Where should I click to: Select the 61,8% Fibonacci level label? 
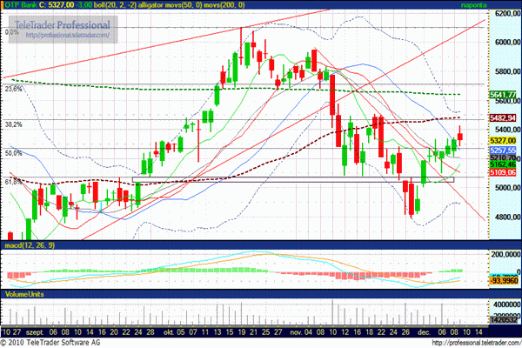coord(13,181)
